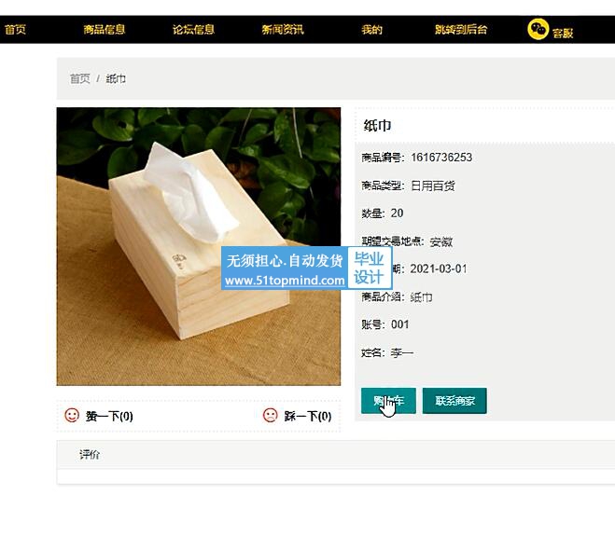Open the 评价 reviews tab
Screen dimensions: 615x537
click(90, 454)
